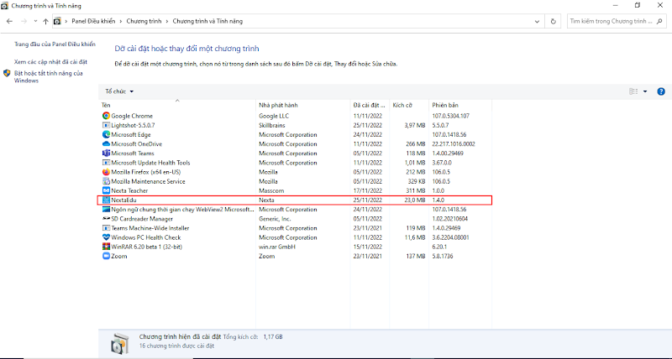Open Trang đầu của Panel Điều khiển link
Viewport: 672px width, 359px height.
click(55, 44)
